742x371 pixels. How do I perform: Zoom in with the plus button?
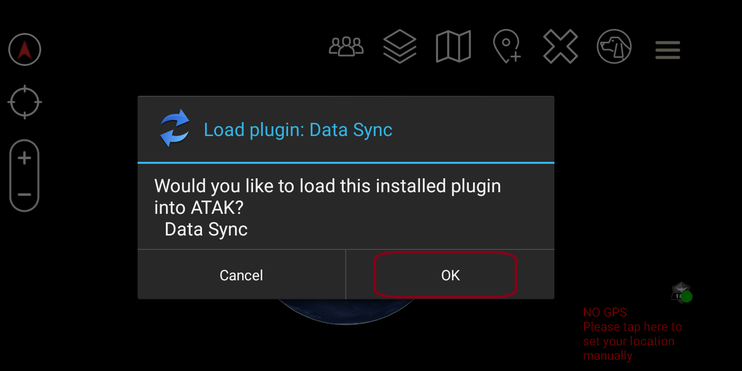click(x=24, y=158)
